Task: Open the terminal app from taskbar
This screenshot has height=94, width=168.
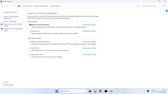Action: pos(106,91)
